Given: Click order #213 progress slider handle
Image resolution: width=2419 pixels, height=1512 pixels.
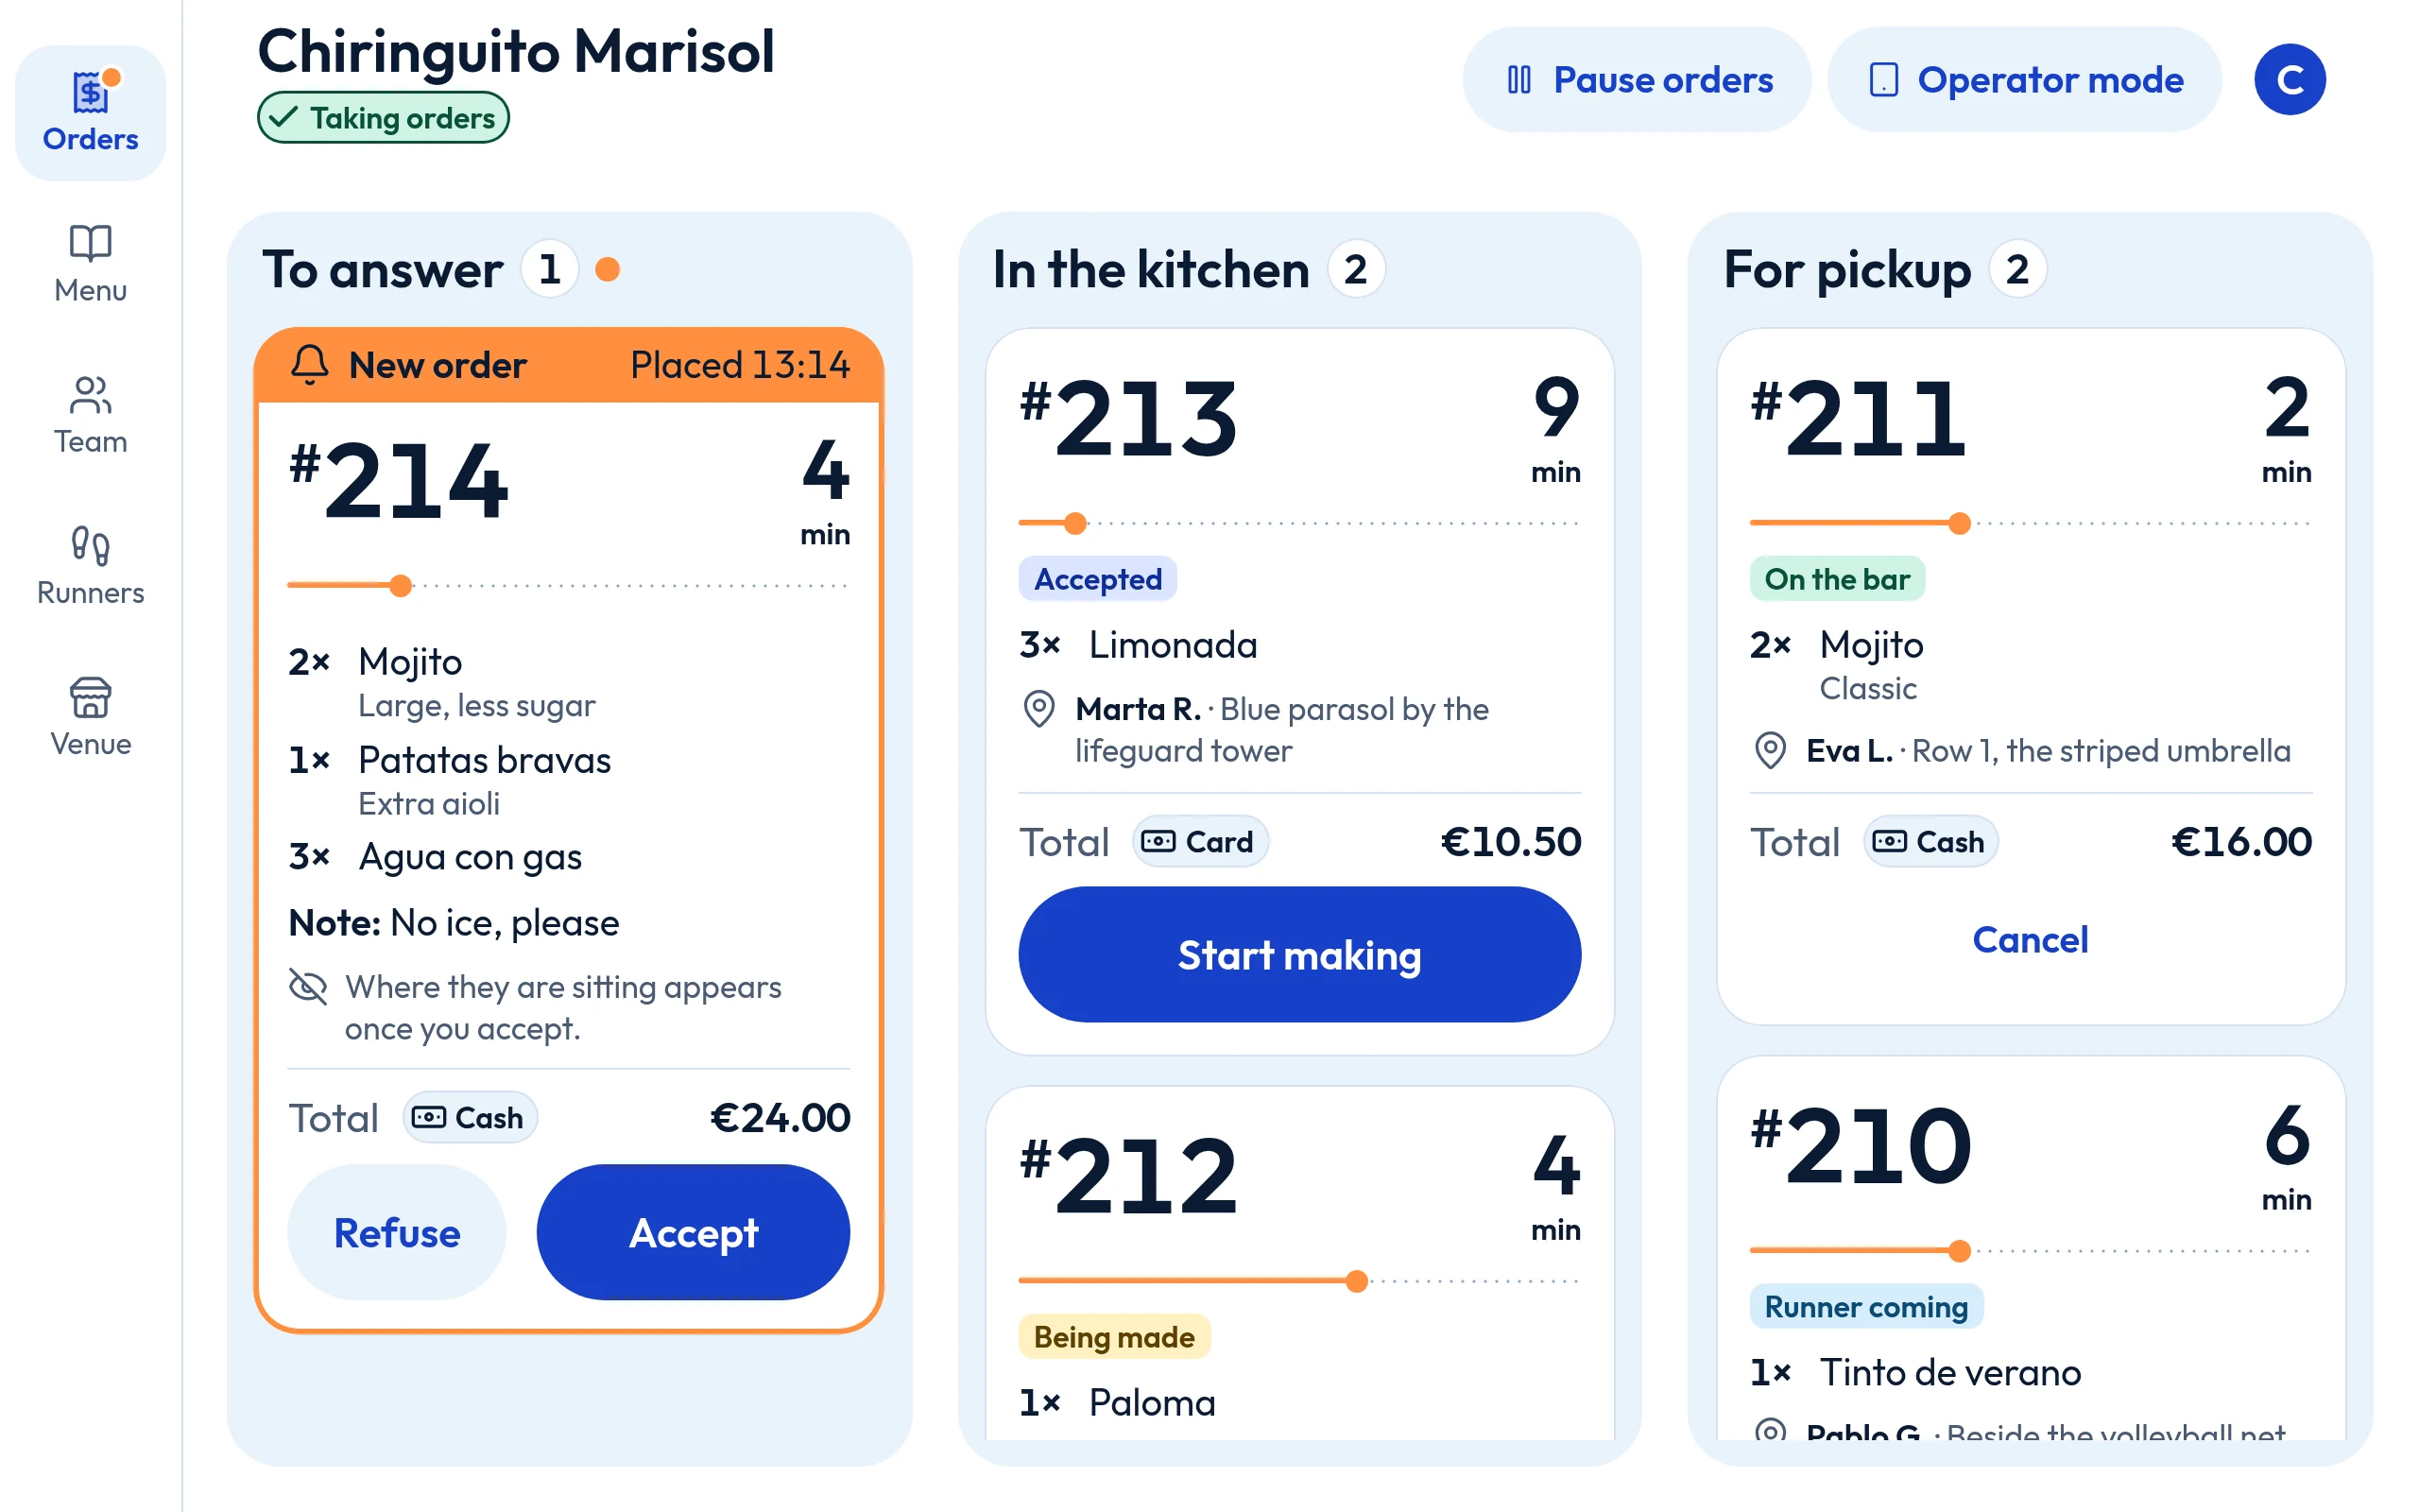Looking at the screenshot, I should pos(1075,523).
